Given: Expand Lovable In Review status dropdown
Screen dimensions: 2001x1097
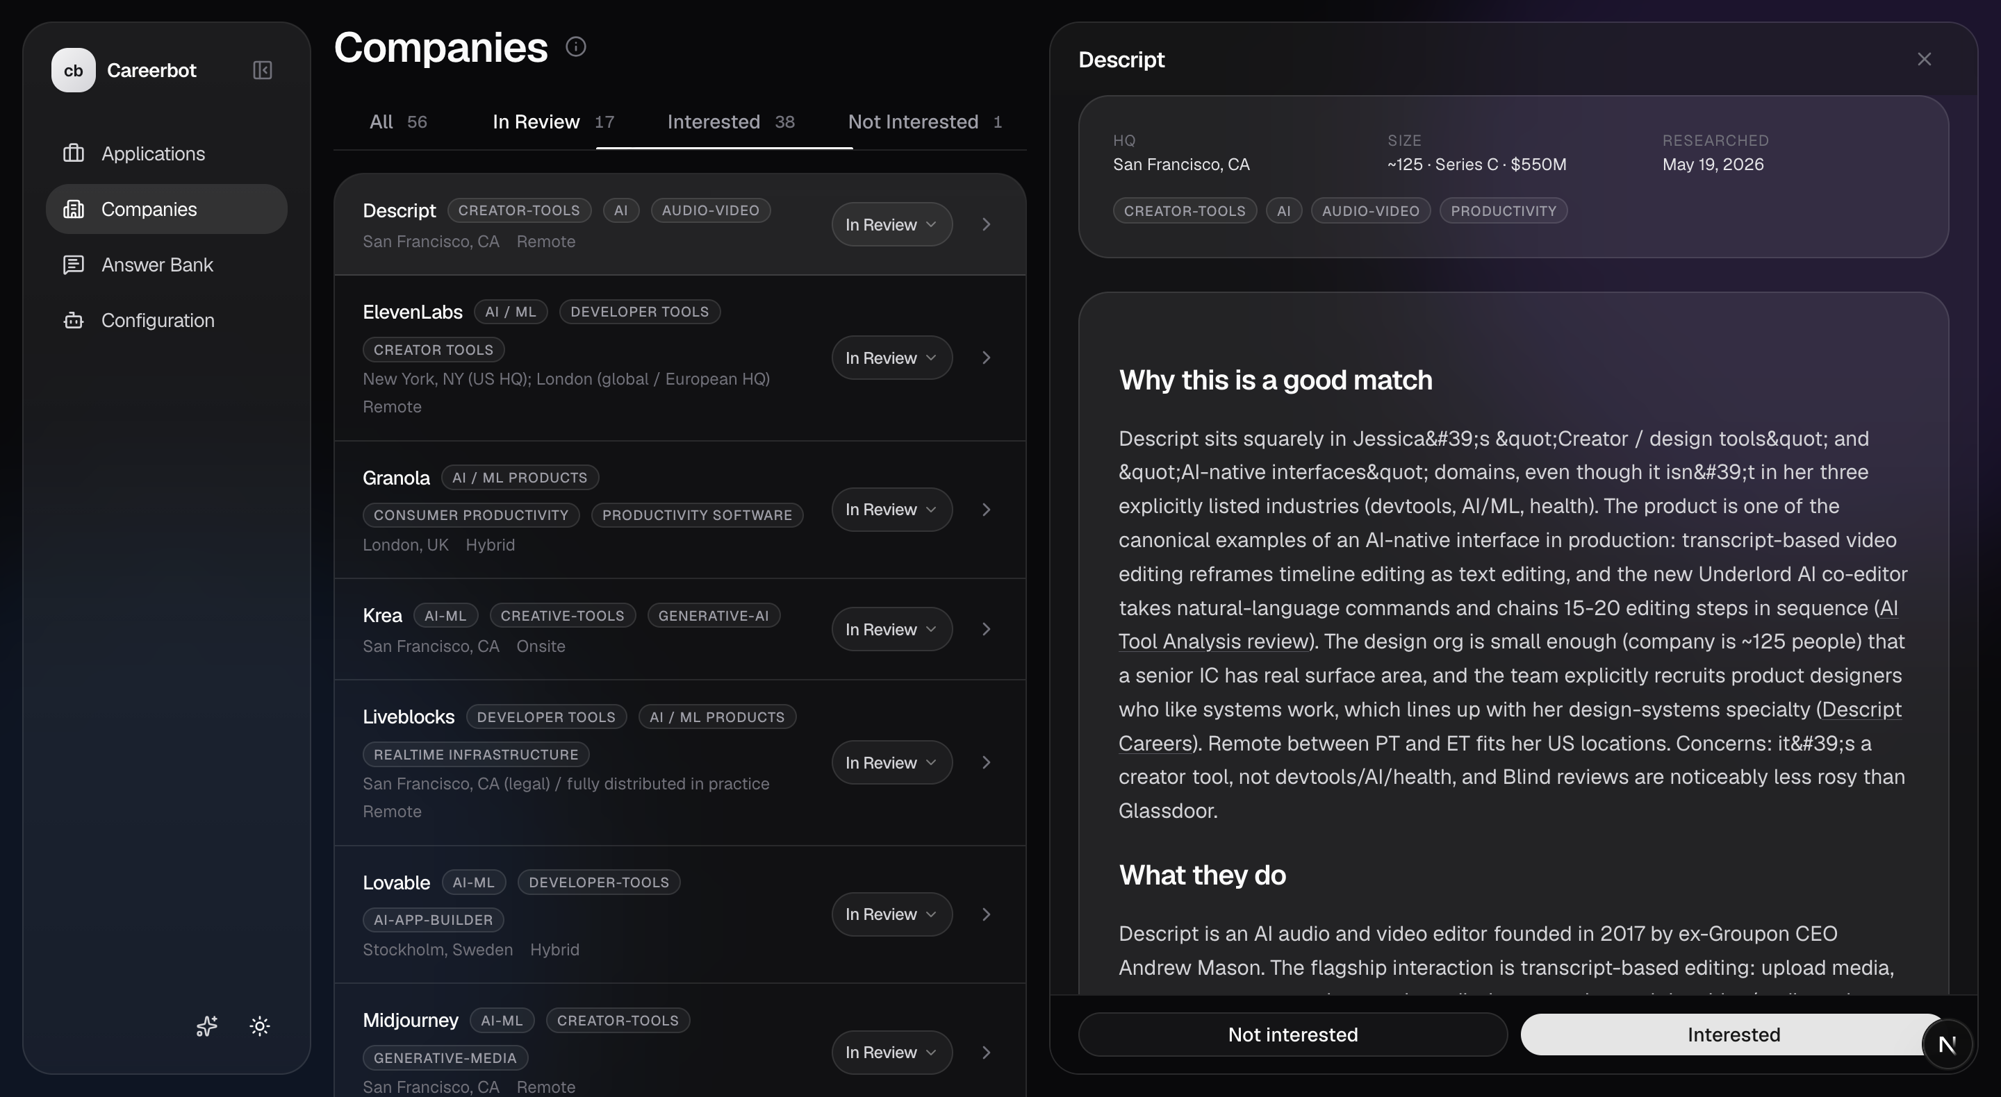Looking at the screenshot, I should tap(891, 914).
